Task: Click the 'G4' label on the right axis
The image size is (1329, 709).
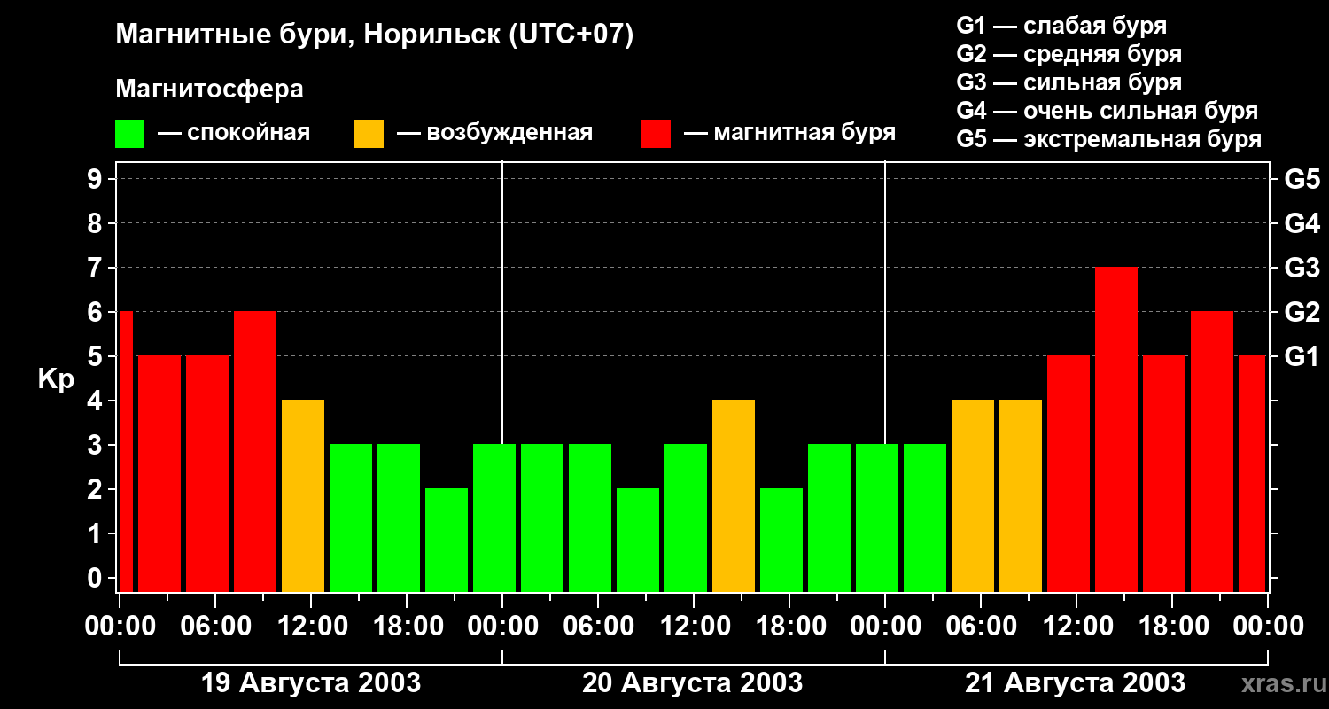Action: (x=1302, y=223)
